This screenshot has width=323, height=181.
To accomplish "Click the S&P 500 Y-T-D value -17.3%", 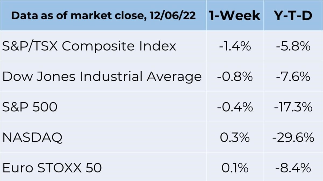I will click(x=293, y=107).
